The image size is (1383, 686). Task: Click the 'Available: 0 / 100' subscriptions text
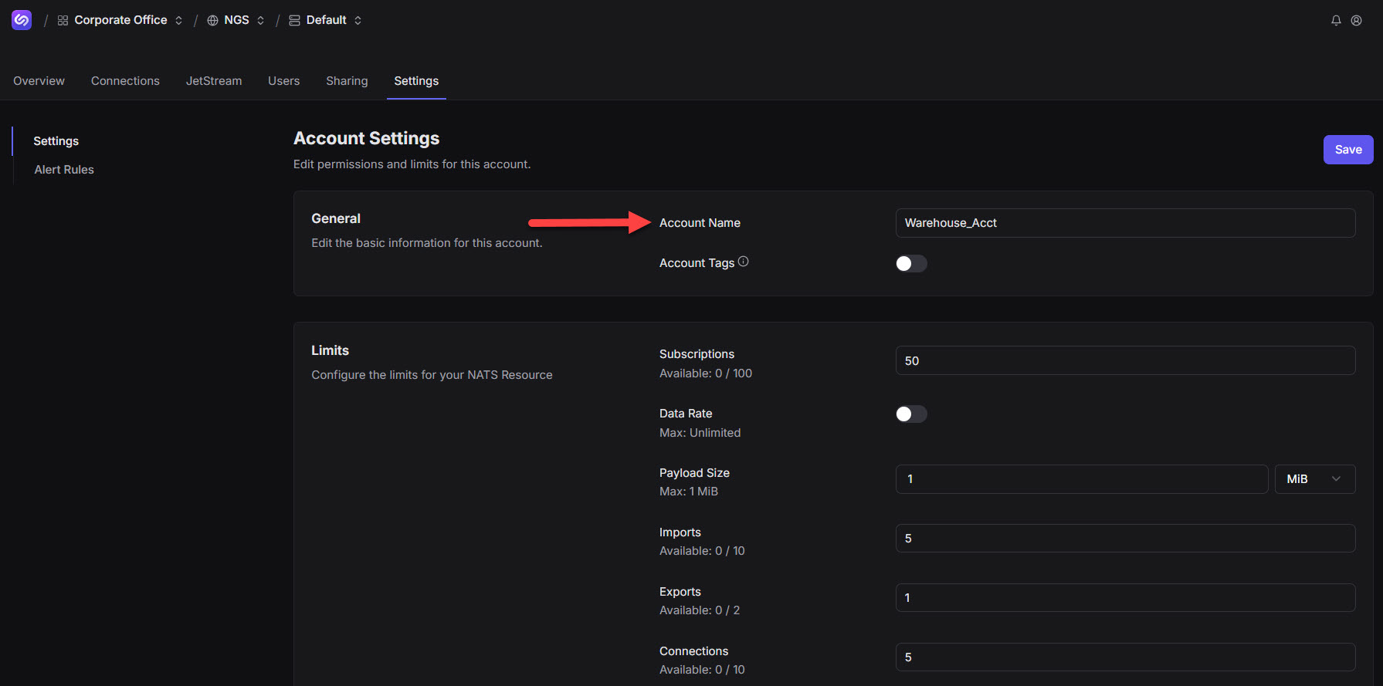coord(706,373)
